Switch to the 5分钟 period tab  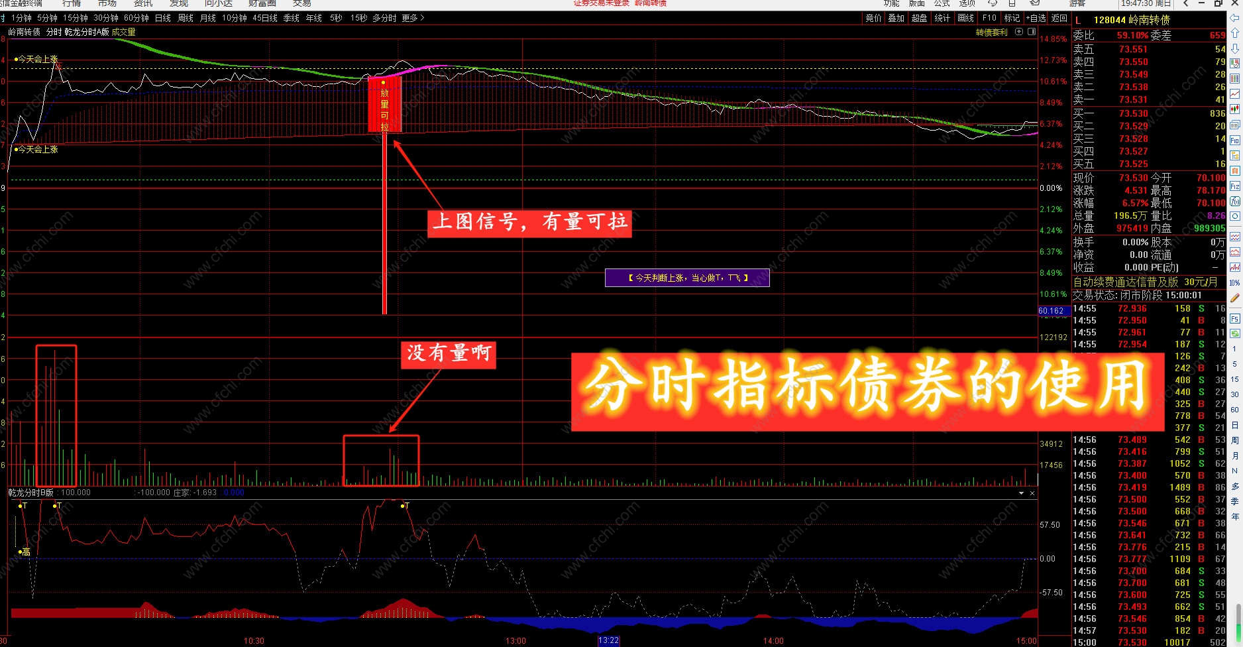pyautogui.click(x=47, y=18)
